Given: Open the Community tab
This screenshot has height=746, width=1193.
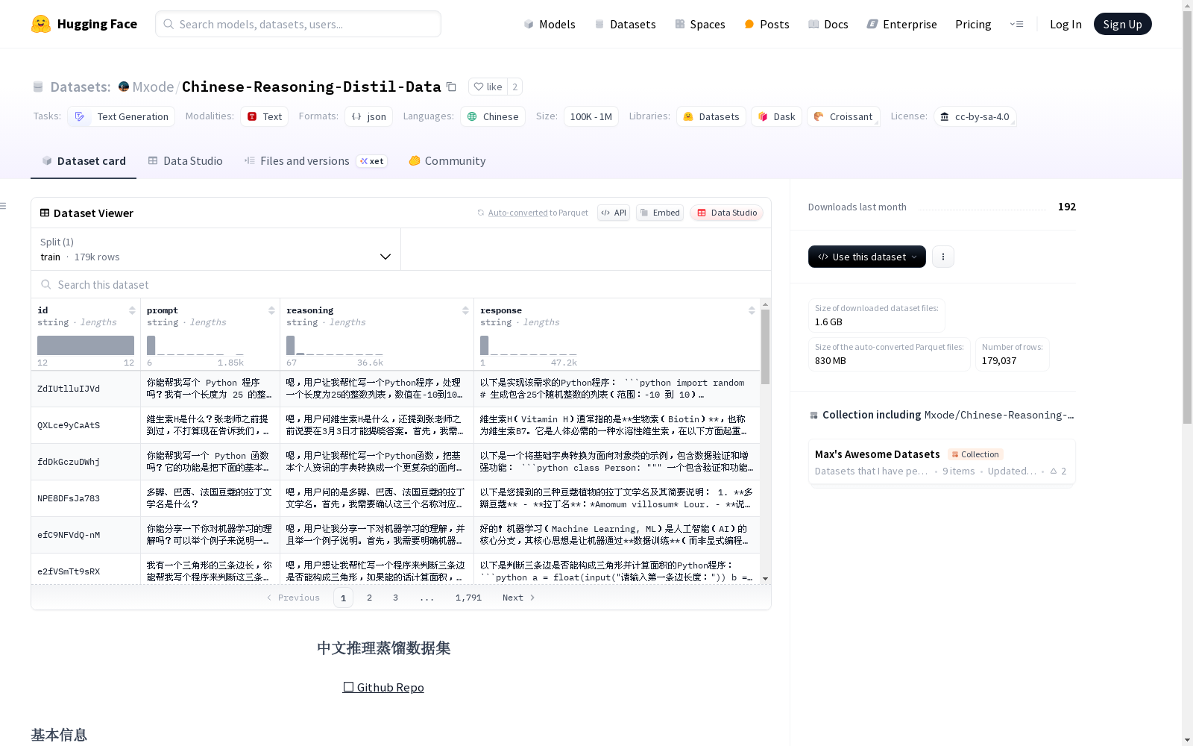Looking at the screenshot, I should (x=447, y=161).
